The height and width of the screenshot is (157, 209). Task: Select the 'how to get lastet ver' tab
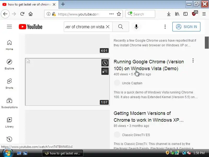[x=29, y=4]
